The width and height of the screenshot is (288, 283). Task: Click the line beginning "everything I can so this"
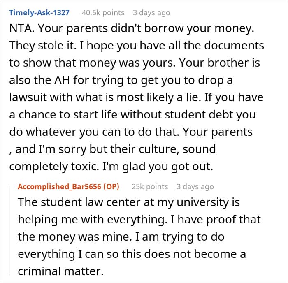[132, 254]
